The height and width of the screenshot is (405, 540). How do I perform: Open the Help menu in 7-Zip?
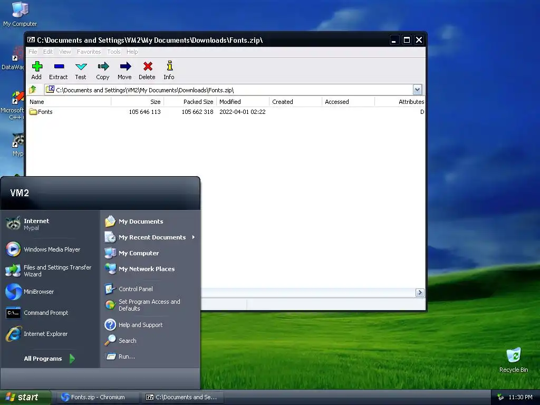pyautogui.click(x=132, y=52)
